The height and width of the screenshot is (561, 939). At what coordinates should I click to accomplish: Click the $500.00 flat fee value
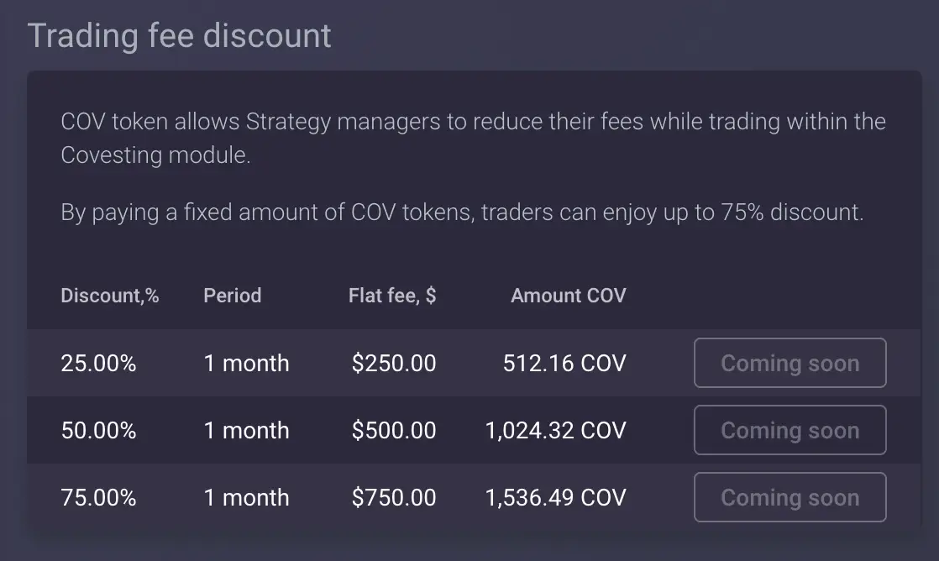click(x=394, y=430)
